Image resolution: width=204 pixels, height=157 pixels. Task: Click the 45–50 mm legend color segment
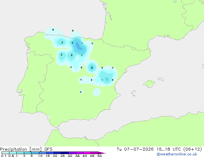95,153
